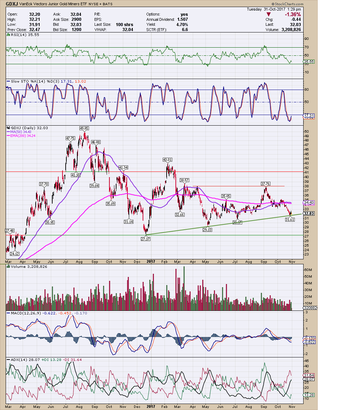This screenshot has height=410, width=353.
Task: Click the 35.05 price label
Action: pos(226,196)
